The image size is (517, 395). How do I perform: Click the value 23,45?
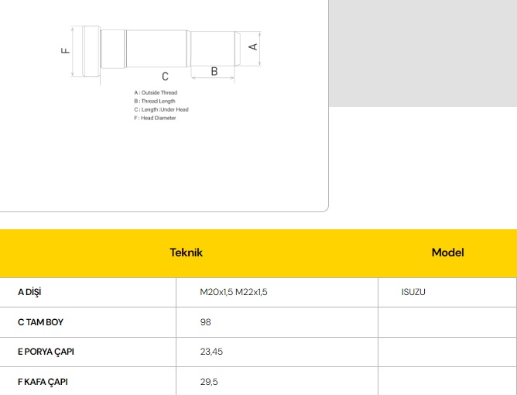click(x=211, y=352)
